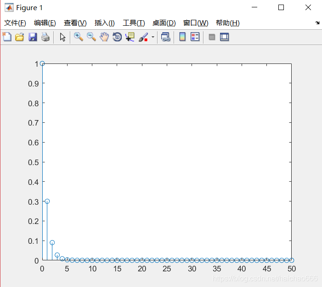Click the x-axis tick label 50
Screen dimensions: 322x287
[292, 269]
